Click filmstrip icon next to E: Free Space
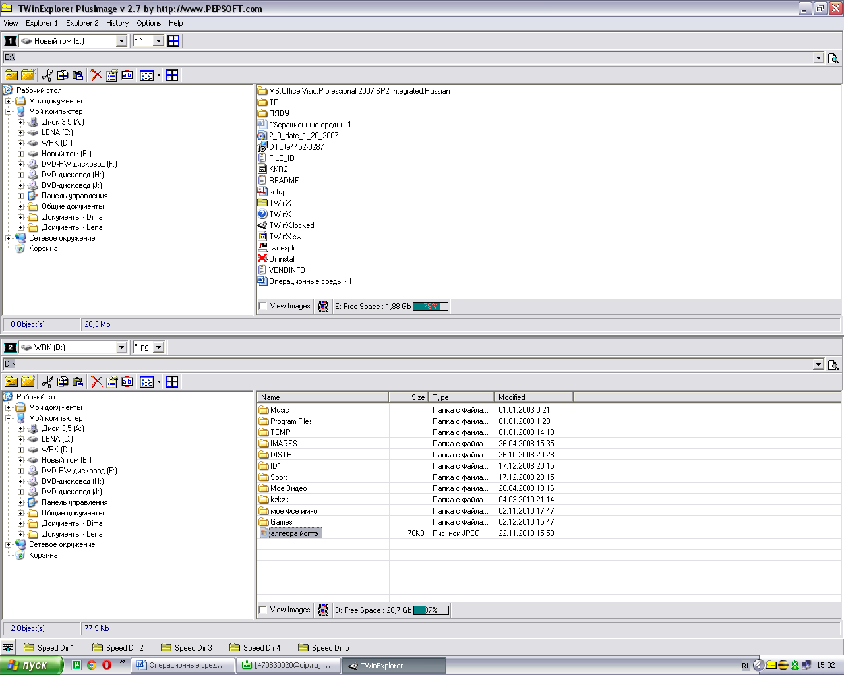844x675 pixels. coord(323,307)
